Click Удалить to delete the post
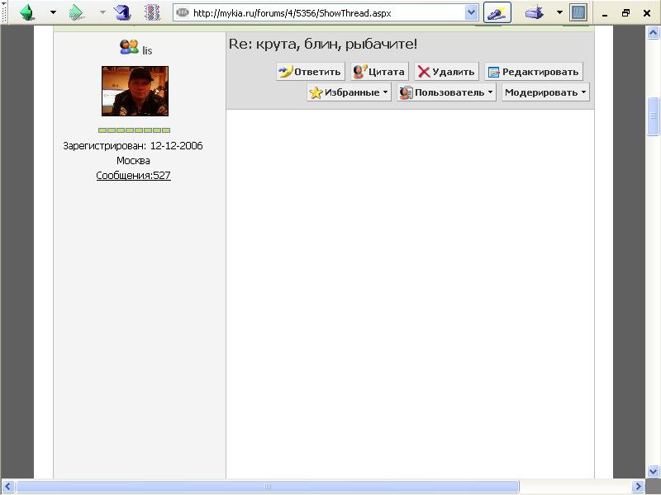This screenshot has width=661, height=495. tap(446, 72)
